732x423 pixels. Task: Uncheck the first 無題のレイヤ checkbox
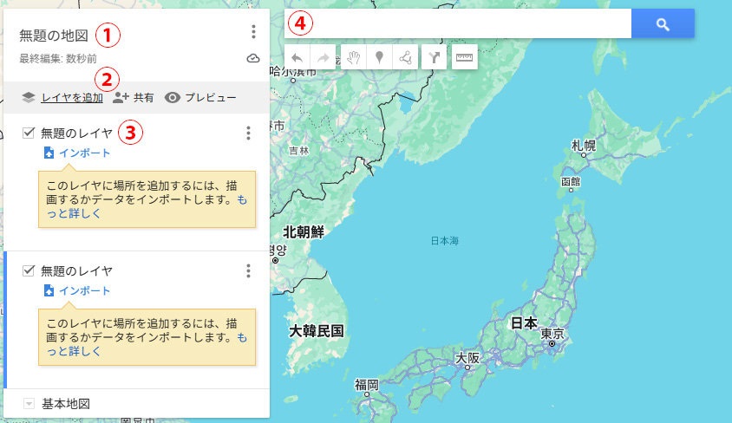pos(29,133)
